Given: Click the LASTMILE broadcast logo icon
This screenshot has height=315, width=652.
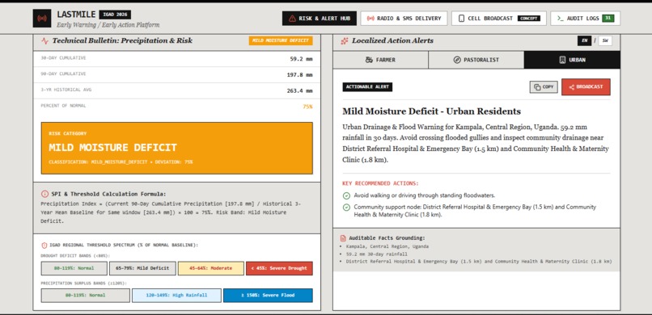Looking at the screenshot, I should (x=42, y=19).
